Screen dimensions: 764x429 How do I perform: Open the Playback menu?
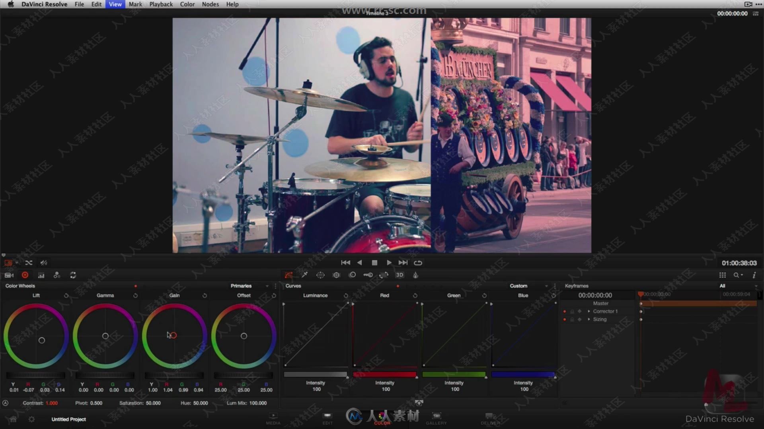coord(161,4)
